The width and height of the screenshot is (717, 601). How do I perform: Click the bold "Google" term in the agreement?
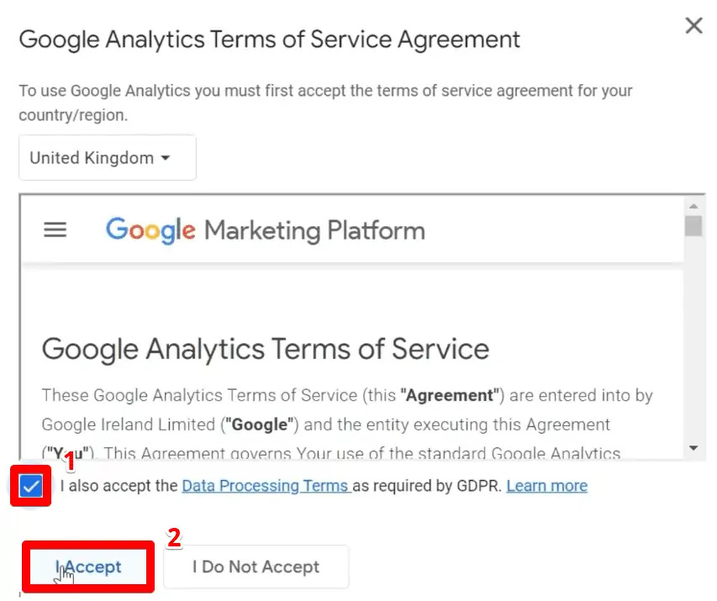tap(259, 424)
